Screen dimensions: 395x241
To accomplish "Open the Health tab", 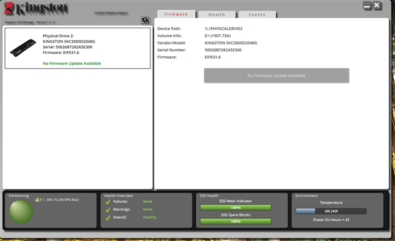I will coord(216,15).
